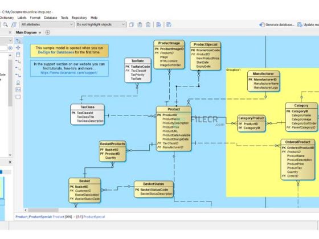Click the left panel scroll up arrow
This screenshot has width=319, height=239.
pos(10,55)
